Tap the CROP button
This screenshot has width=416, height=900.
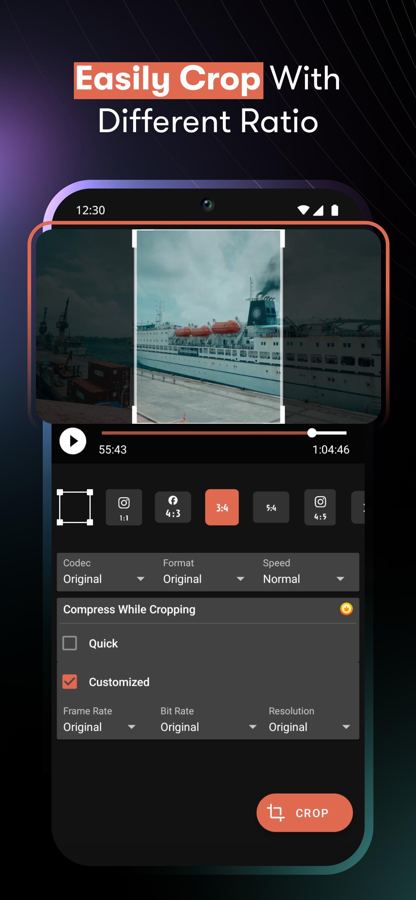pos(305,813)
